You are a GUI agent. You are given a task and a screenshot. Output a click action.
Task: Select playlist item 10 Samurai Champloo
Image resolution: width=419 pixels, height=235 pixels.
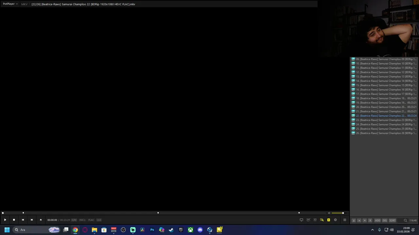pos(384,64)
